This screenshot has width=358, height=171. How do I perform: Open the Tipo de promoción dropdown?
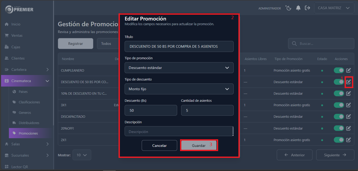coord(179,68)
